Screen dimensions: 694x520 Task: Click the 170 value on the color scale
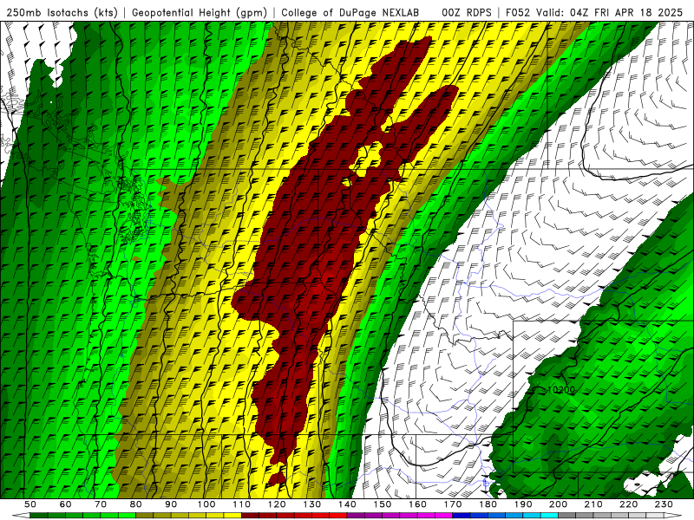pyautogui.click(x=453, y=504)
